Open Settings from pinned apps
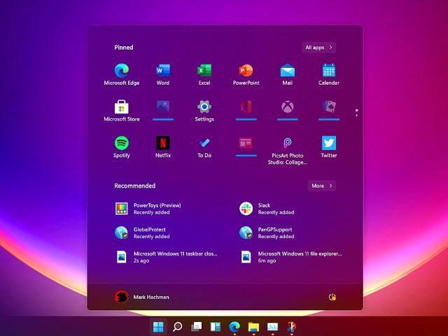 coord(204,111)
